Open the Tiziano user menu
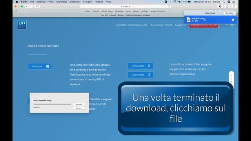251x141 pixels. click(x=216, y=2)
